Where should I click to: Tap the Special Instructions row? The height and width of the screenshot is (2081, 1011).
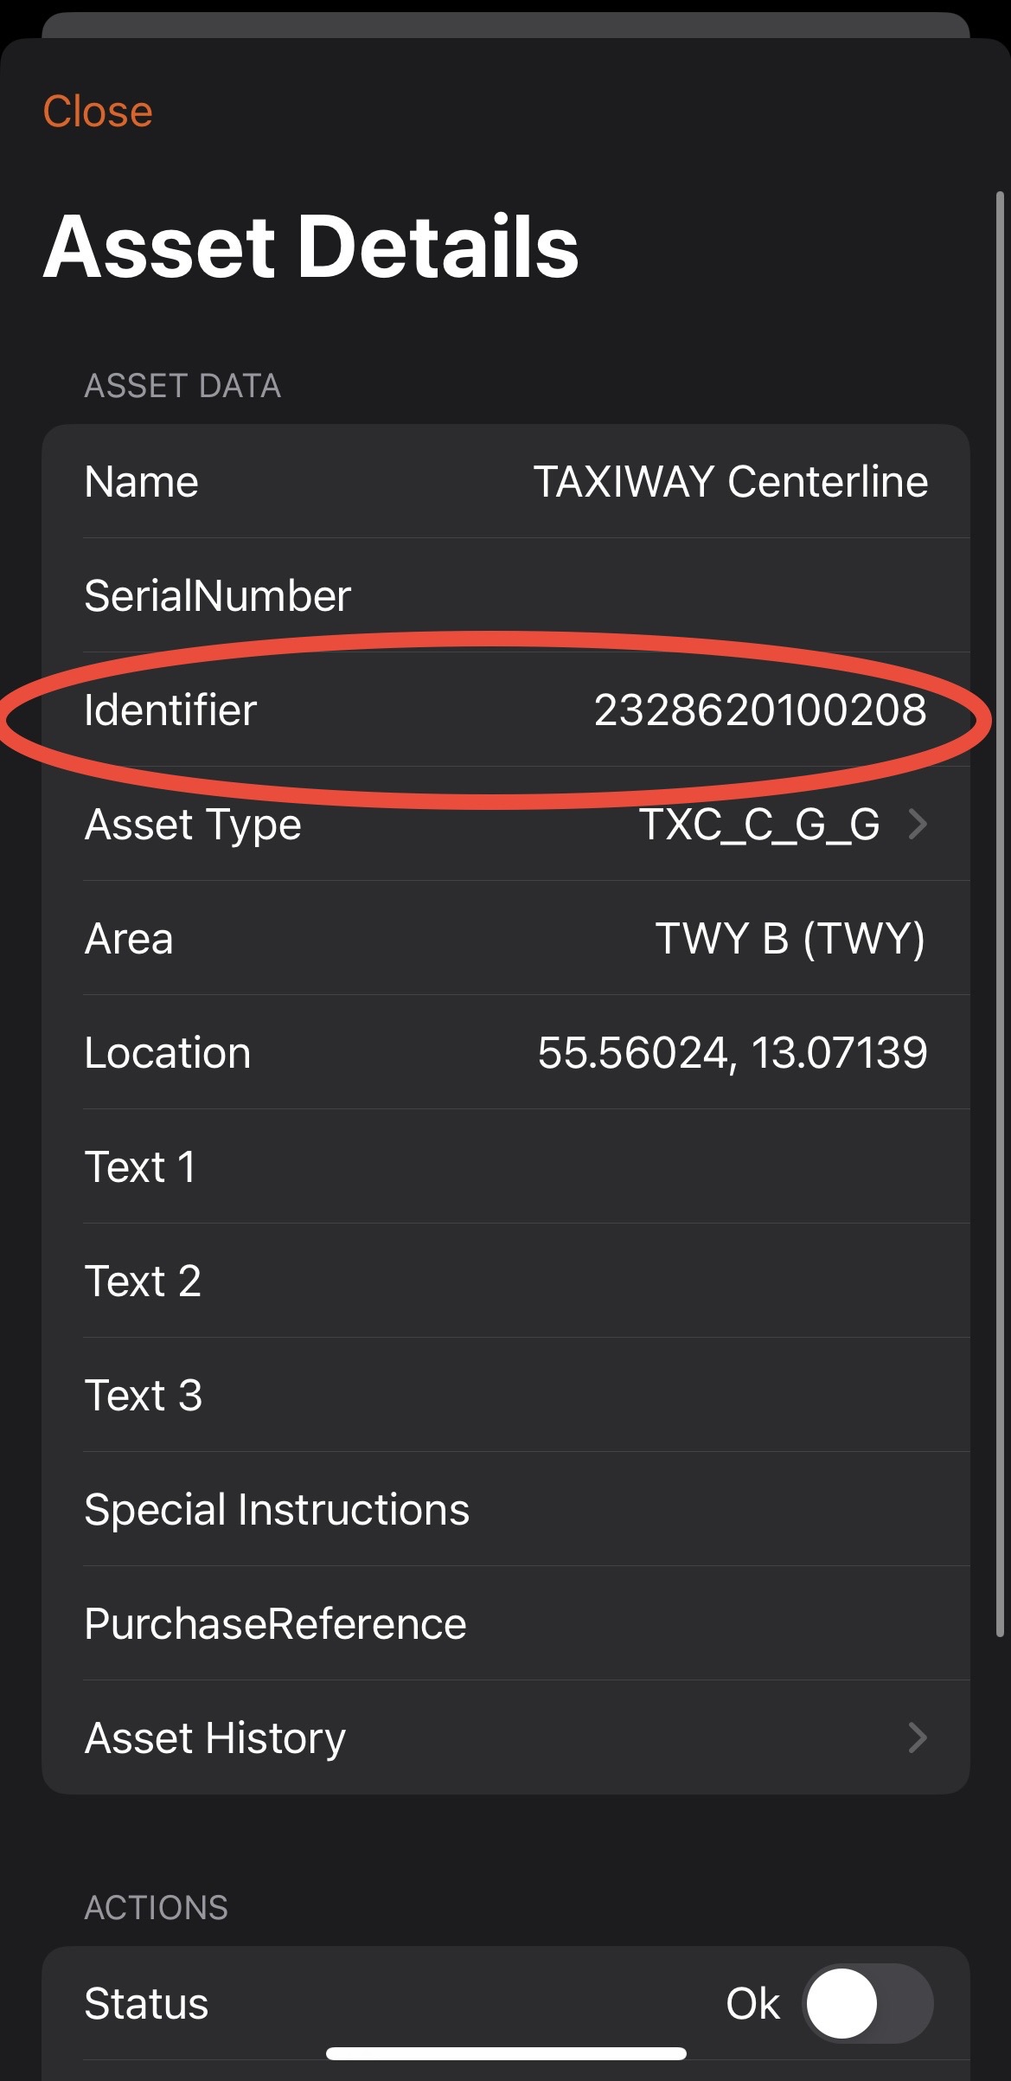pyautogui.click(x=506, y=1509)
